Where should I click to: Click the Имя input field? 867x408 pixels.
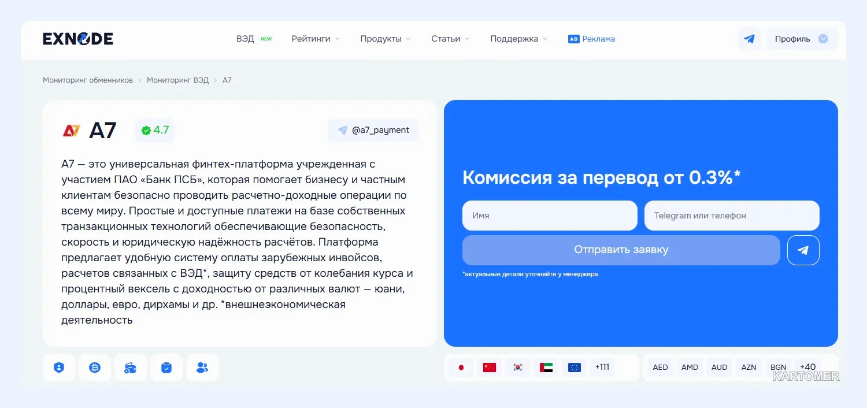coord(550,216)
